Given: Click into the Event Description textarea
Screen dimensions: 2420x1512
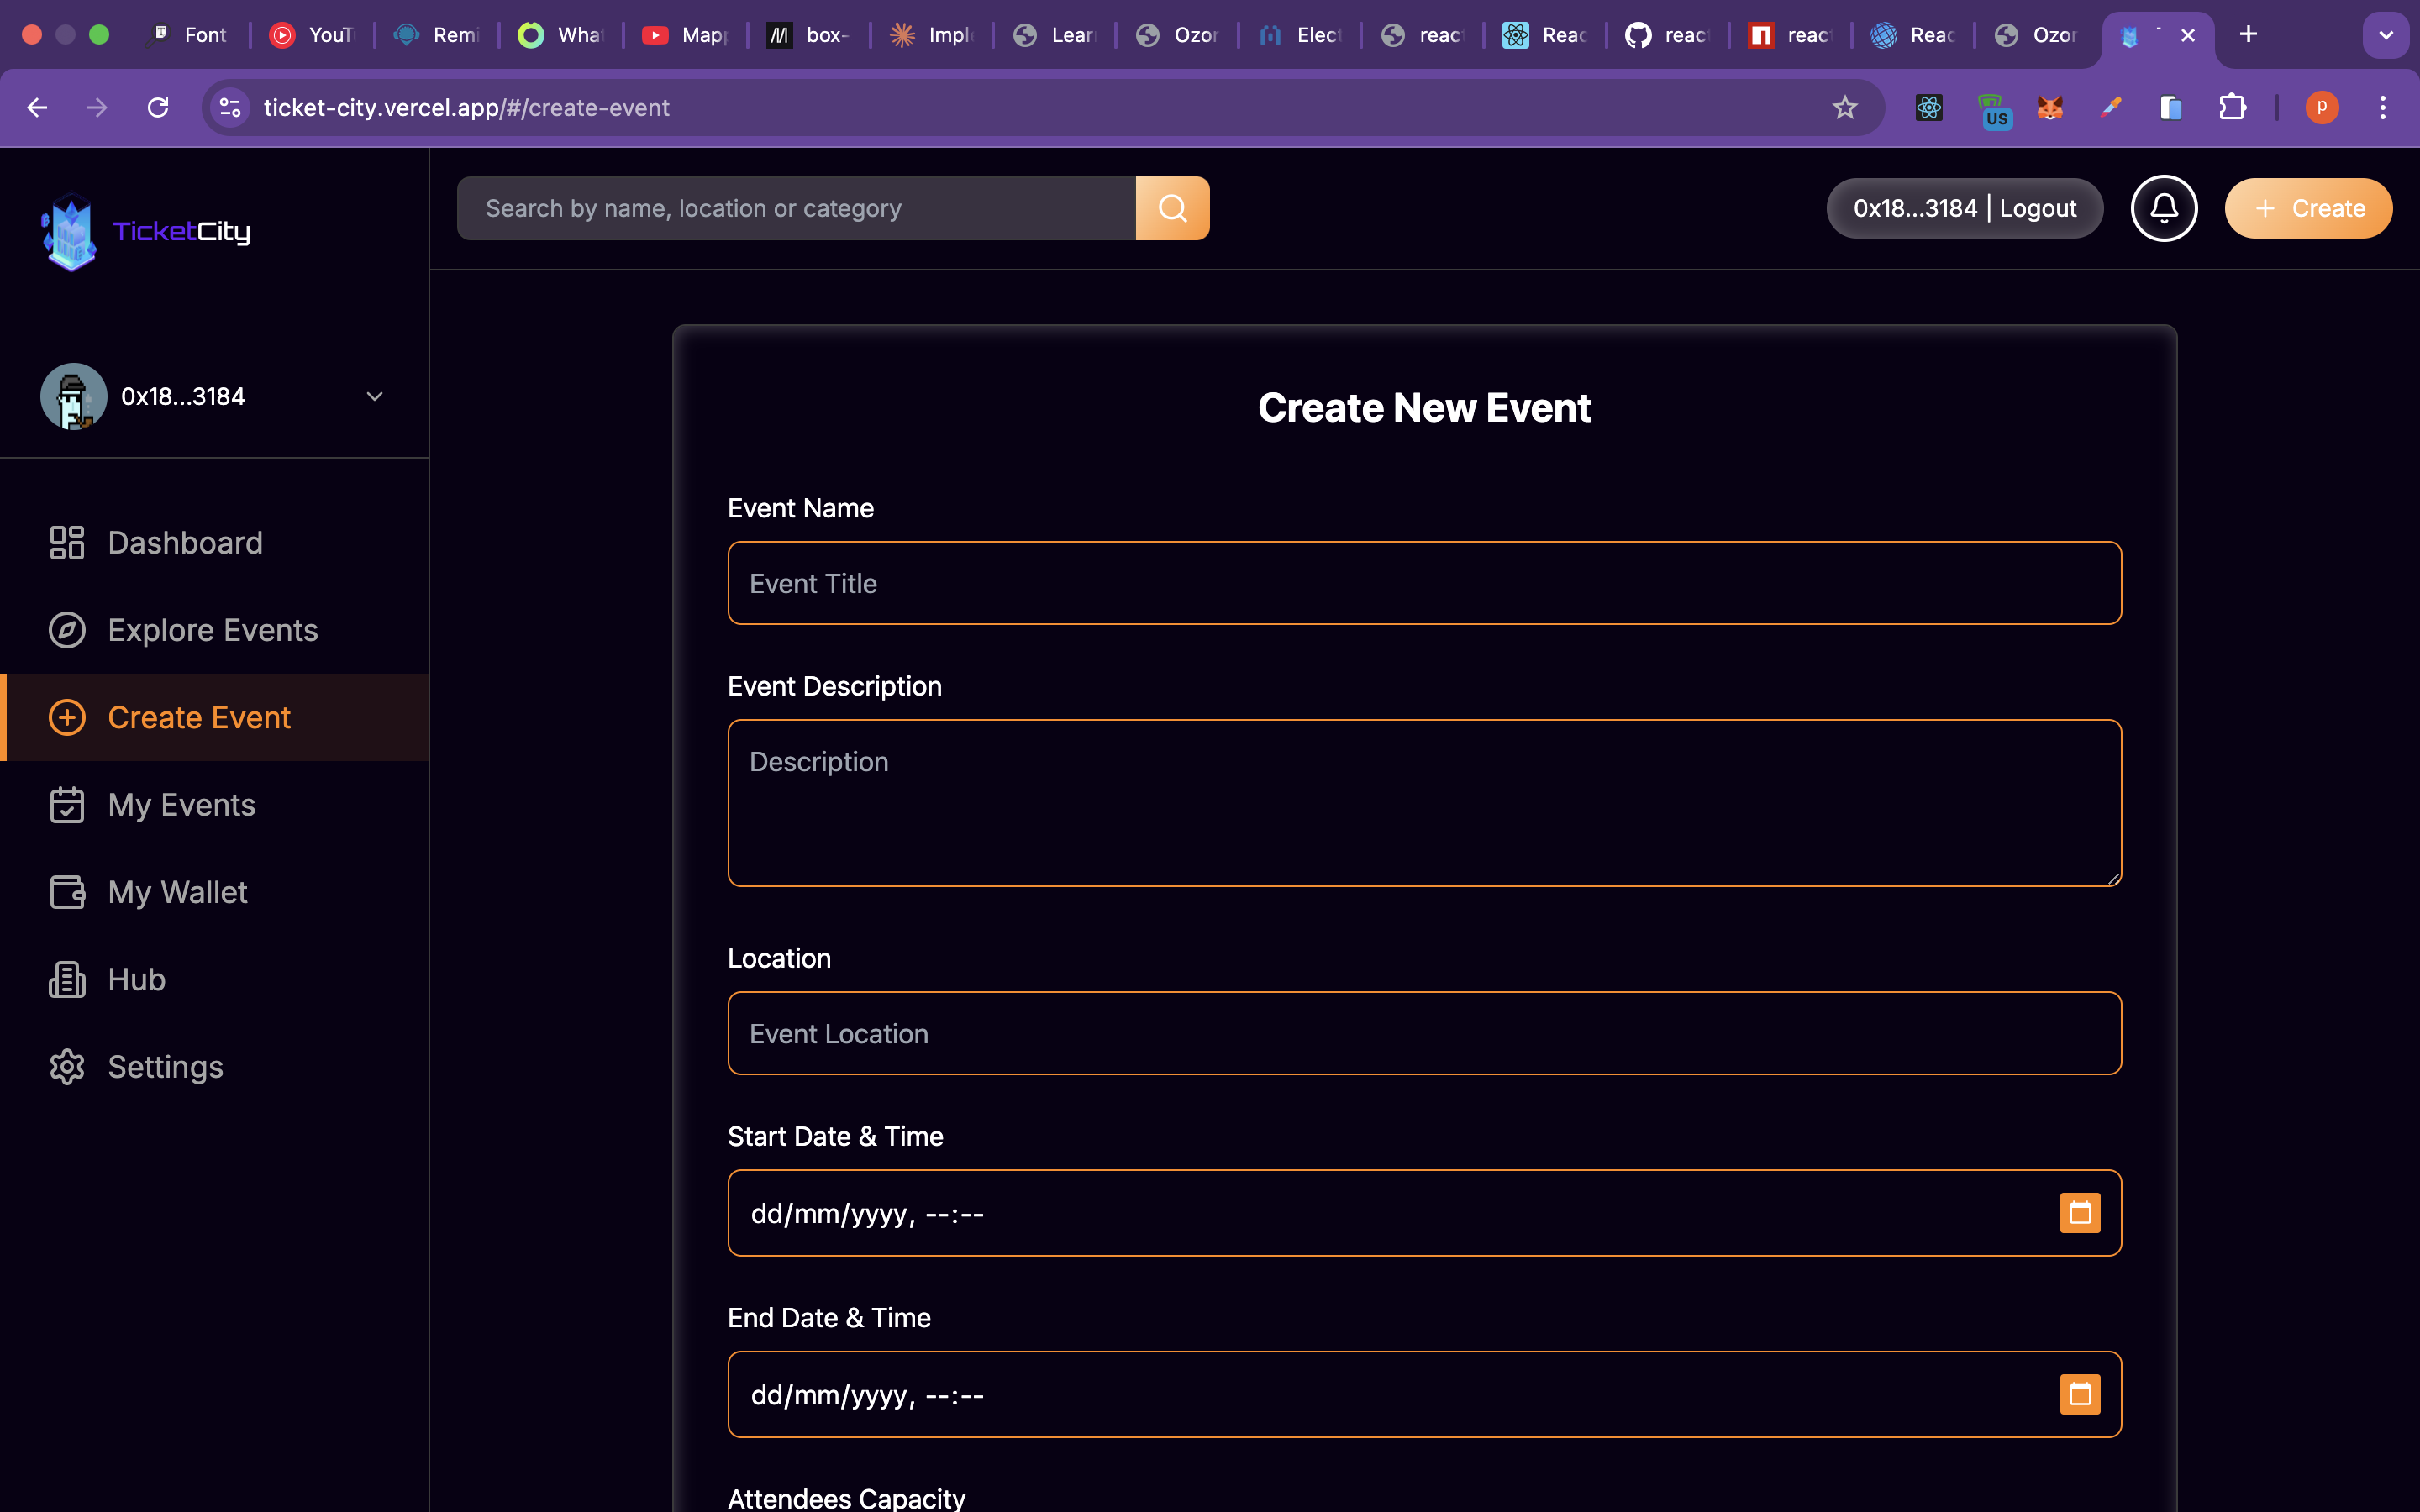Looking at the screenshot, I should pyautogui.click(x=1424, y=803).
